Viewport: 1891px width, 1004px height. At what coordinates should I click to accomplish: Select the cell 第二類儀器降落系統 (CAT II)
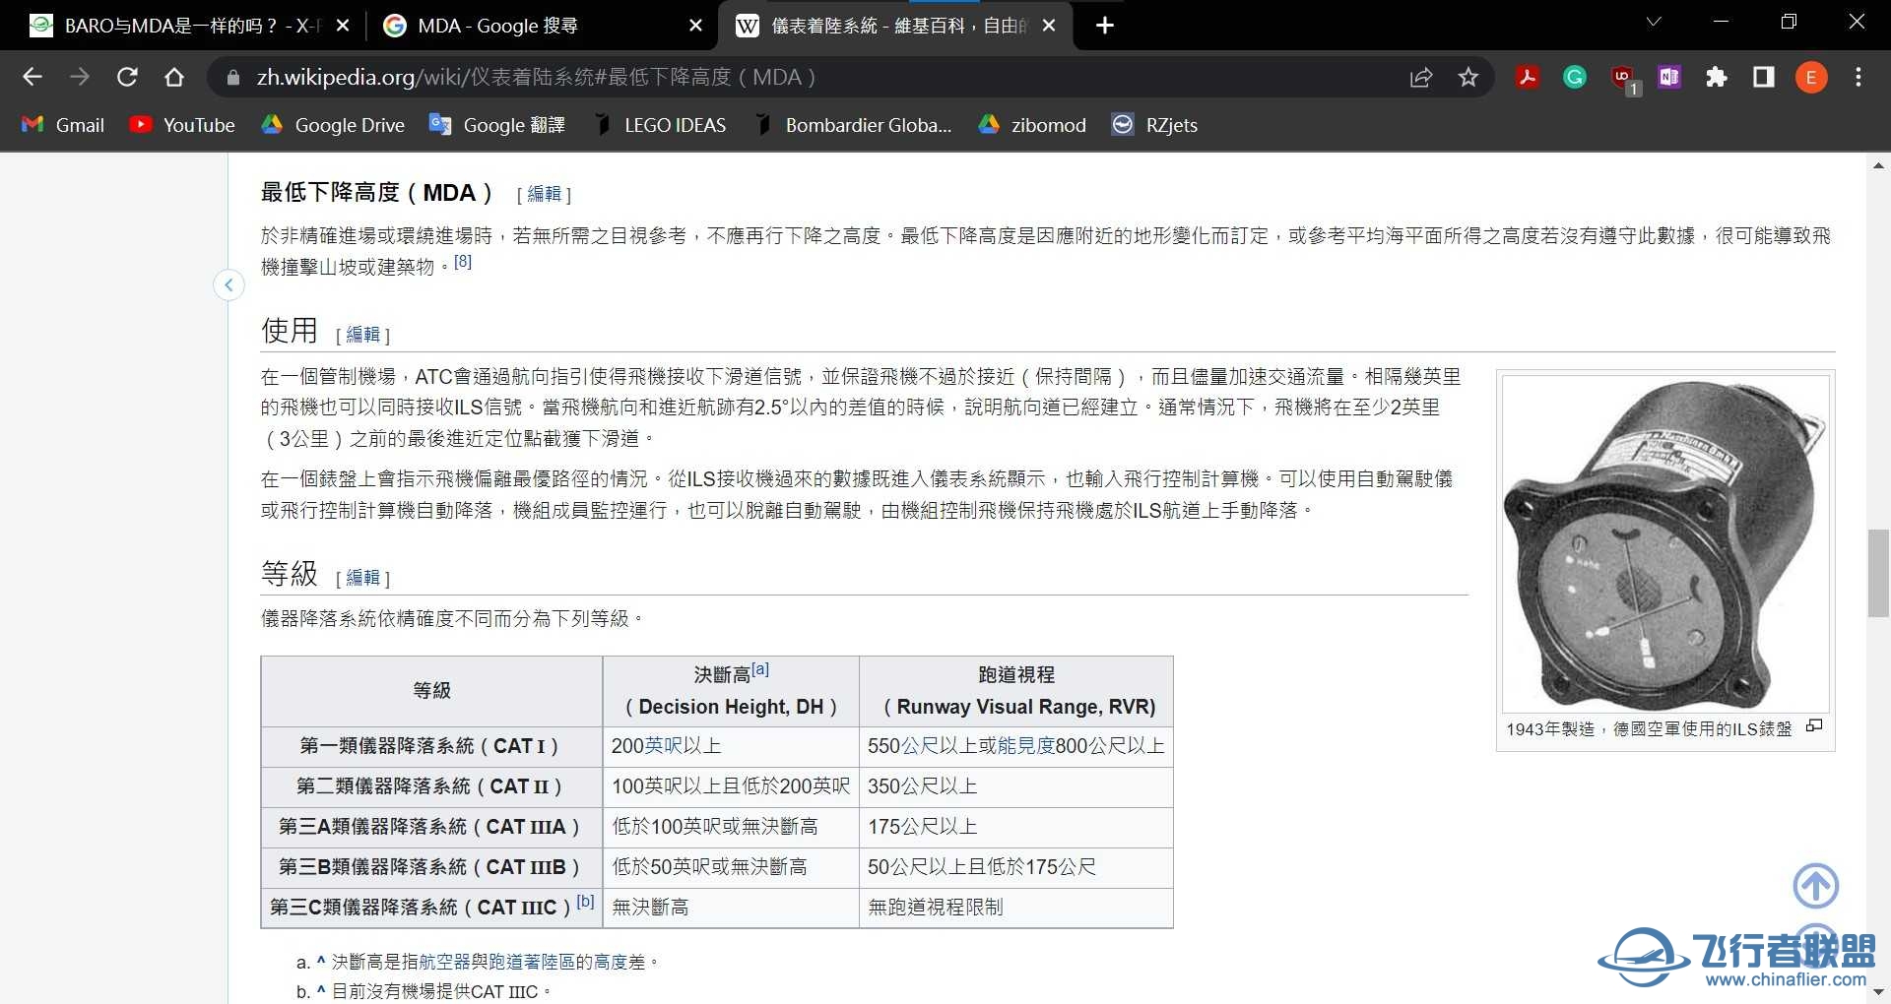431,786
